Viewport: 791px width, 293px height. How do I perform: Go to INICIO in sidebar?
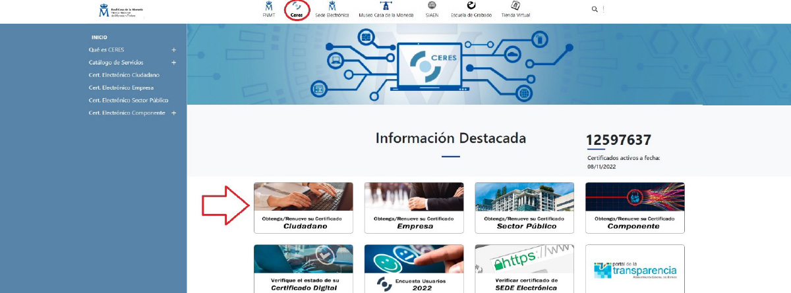pos(100,38)
